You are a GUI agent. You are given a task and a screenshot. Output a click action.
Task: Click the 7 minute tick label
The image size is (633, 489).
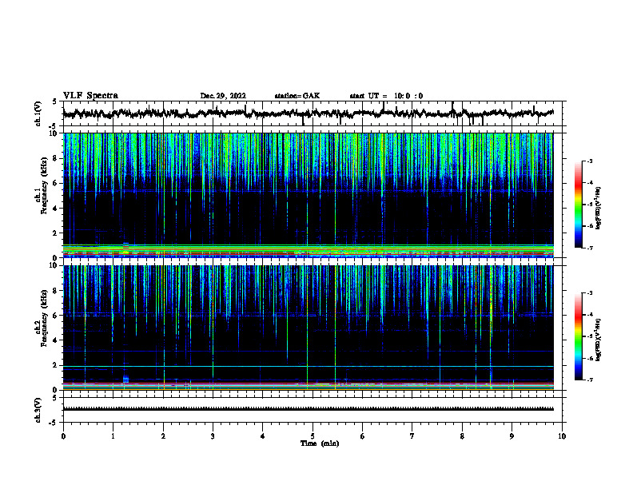412,436
